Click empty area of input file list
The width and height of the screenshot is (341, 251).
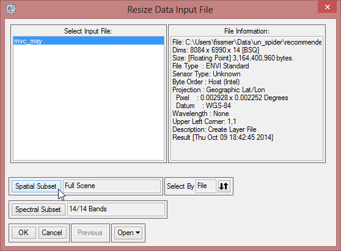click(89, 102)
